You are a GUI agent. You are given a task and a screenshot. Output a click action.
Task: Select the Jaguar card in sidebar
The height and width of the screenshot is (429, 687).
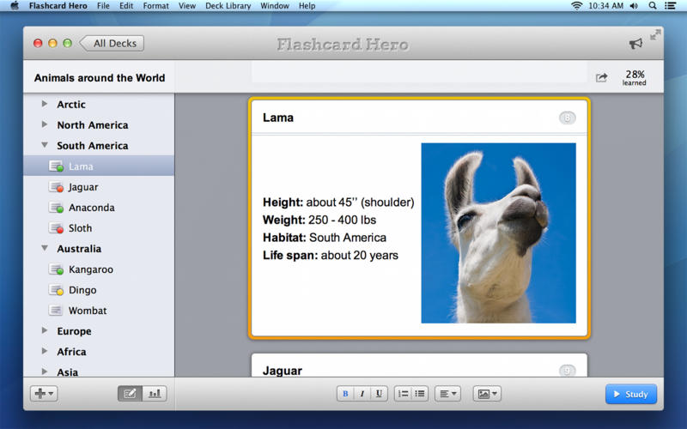[x=99, y=187]
